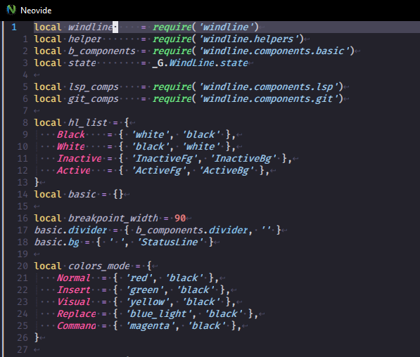Click the 'StatusLine' string
This screenshot has width=420, height=357.
pyautogui.click(x=170, y=242)
